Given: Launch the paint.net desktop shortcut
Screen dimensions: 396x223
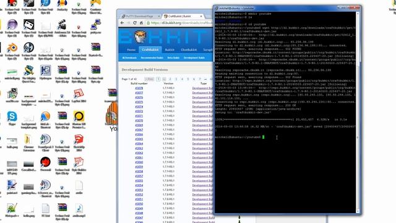Looking at the screenshot, I should tap(12, 187).
